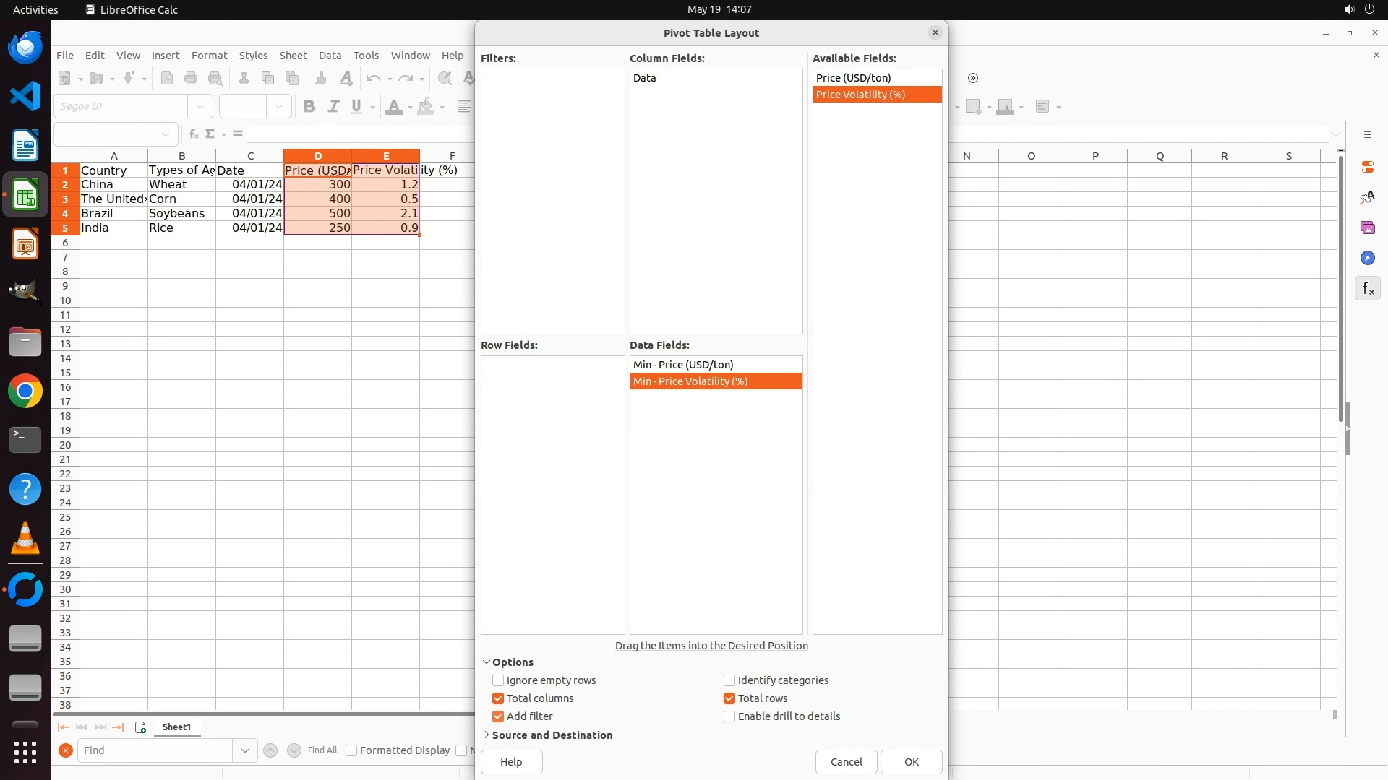This screenshot has width=1388, height=780.
Task: Click the Sum sigma icon
Action: point(210,134)
